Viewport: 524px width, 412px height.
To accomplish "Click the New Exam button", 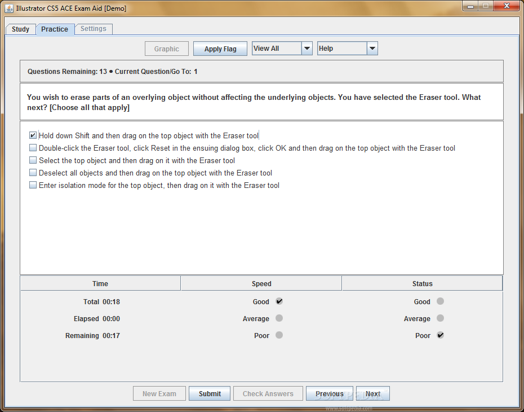I will 159,393.
